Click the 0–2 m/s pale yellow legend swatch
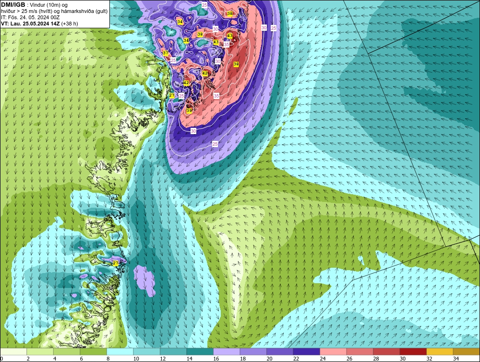The width and height of the screenshot is (480, 362). point(13,351)
